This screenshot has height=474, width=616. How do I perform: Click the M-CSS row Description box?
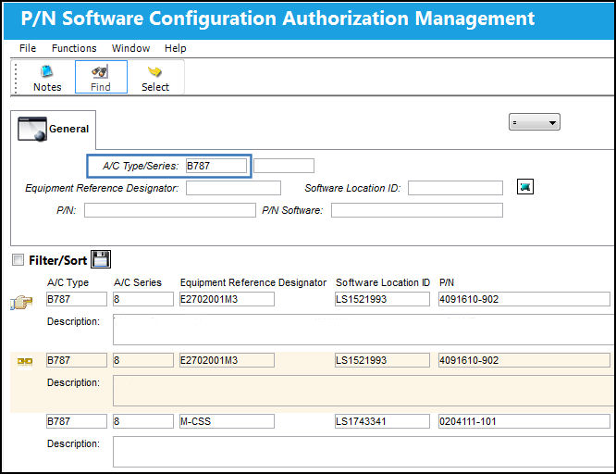coord(364,452)
